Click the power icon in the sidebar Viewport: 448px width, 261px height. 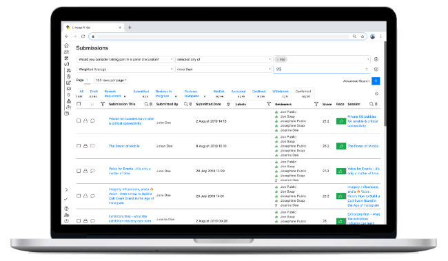[67, 221]
